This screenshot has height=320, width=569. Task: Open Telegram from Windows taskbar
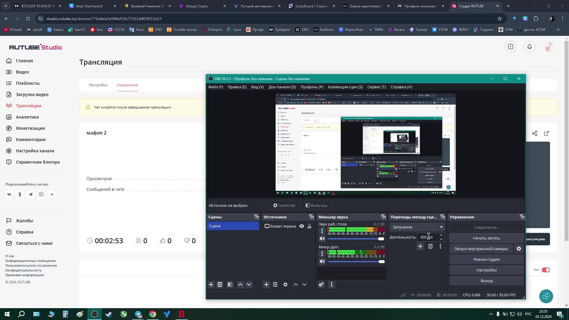pos(138,314)
